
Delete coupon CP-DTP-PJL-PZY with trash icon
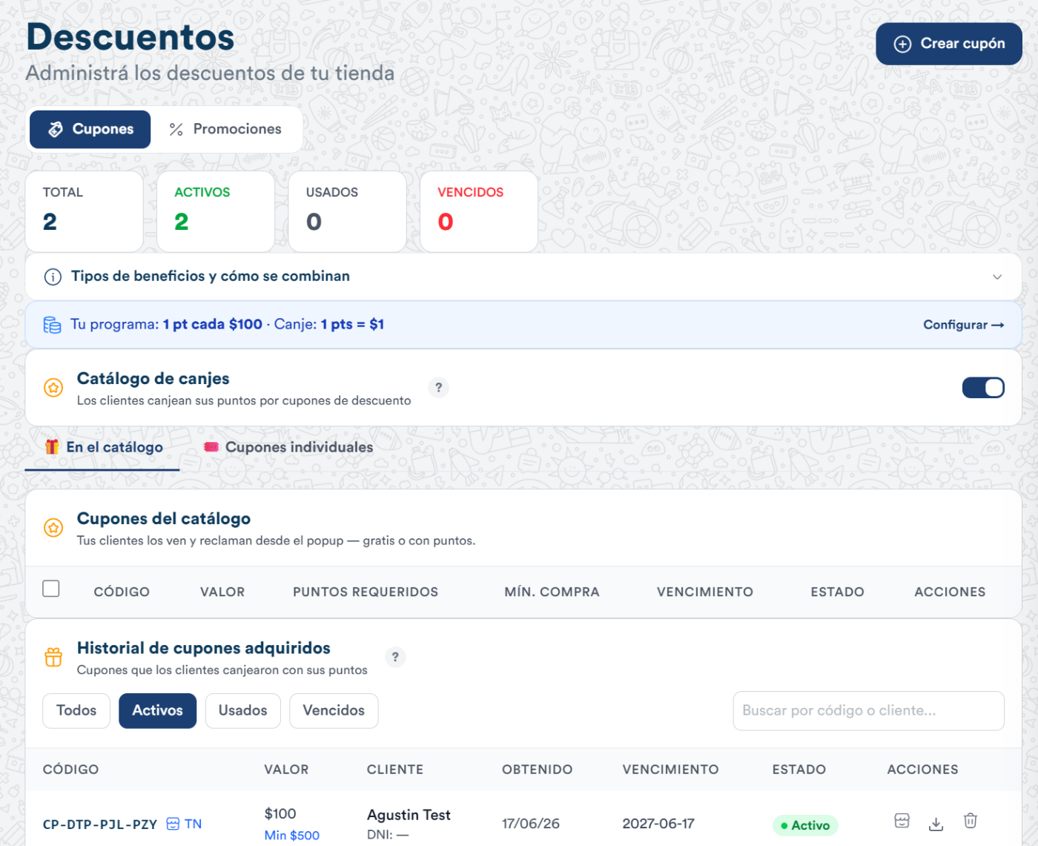coord(971,821)
